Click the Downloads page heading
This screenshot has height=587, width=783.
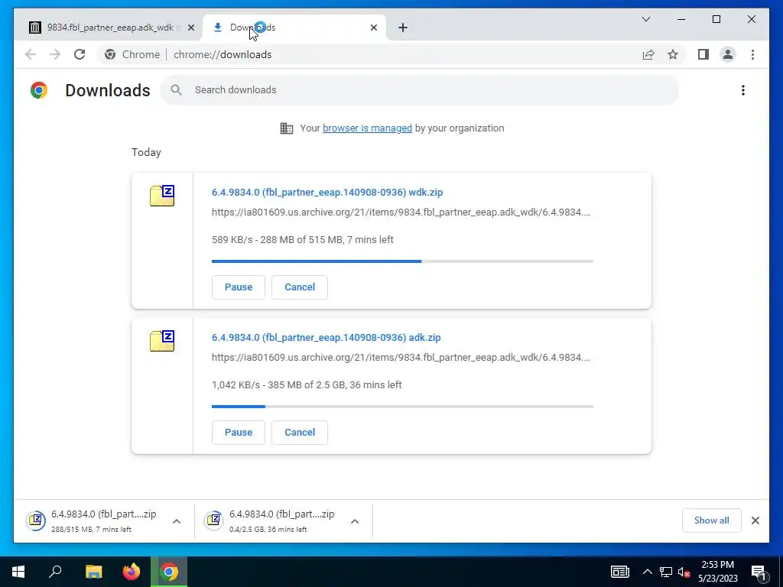(108, 90)
